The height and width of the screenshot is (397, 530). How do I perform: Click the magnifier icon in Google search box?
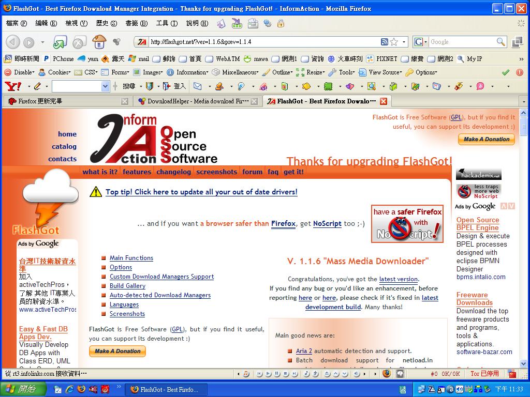coord(500,42)
